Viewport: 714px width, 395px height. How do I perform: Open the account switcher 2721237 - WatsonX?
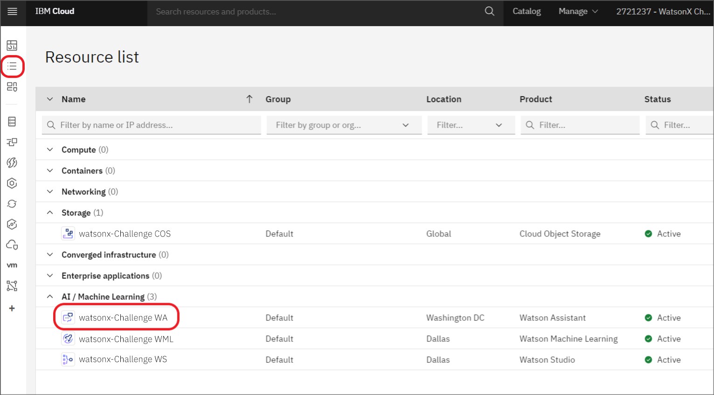point(663,12)
